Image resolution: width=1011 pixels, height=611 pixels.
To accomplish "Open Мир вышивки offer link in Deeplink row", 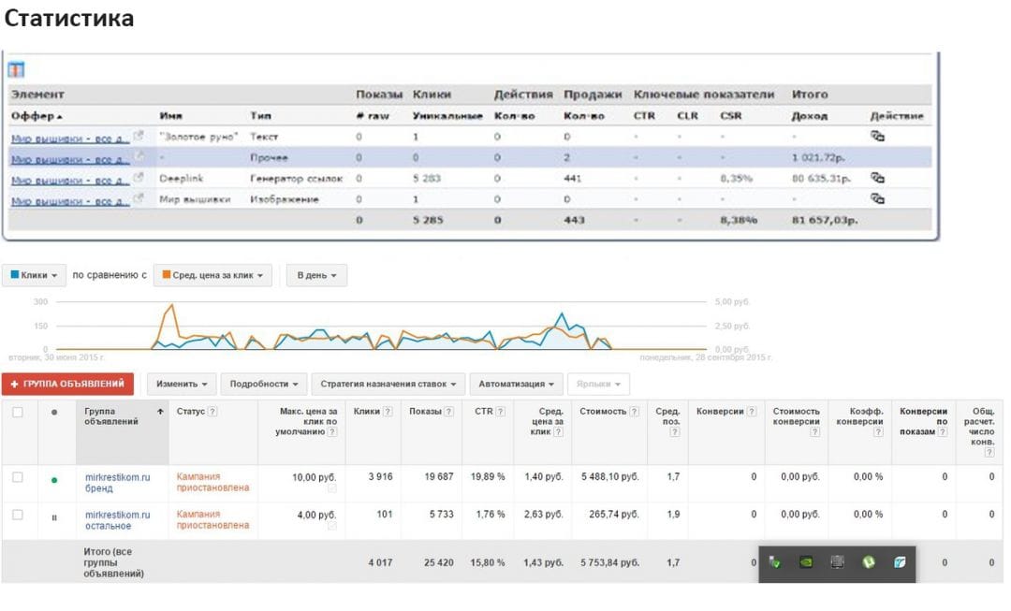I will click(x=70, y=180).
